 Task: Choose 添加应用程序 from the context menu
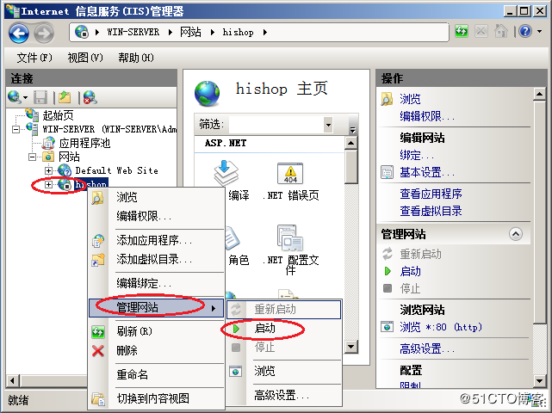[x=154, y=240]
